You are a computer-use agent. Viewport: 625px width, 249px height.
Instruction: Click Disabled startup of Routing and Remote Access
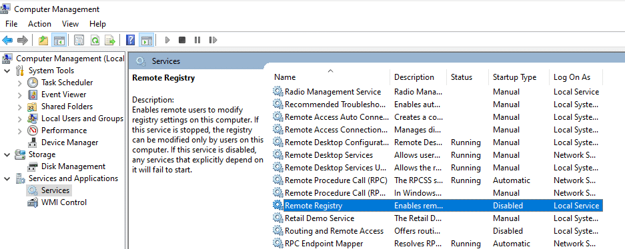click(508, 231)
